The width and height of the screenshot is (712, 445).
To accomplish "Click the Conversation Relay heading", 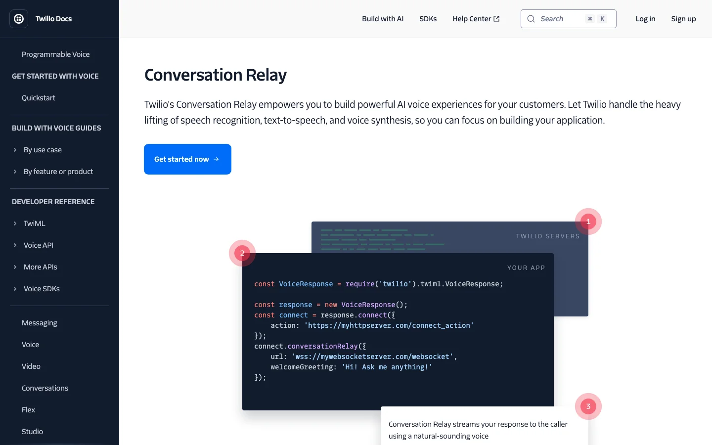I will [x=216, y=75].
